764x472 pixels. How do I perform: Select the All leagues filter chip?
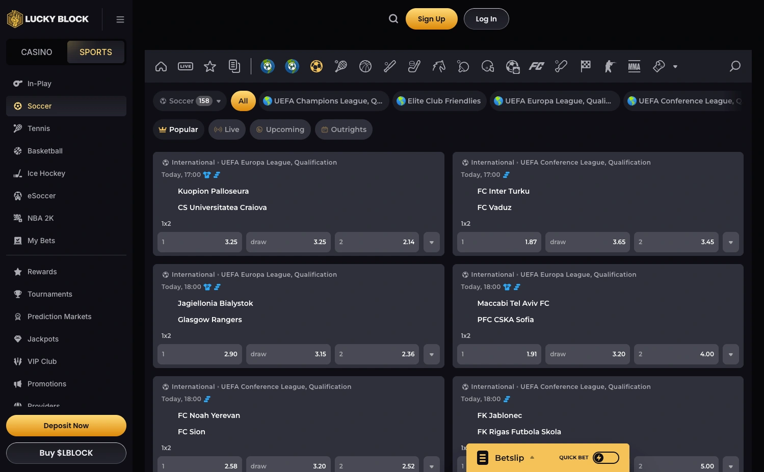pos(243,101)
